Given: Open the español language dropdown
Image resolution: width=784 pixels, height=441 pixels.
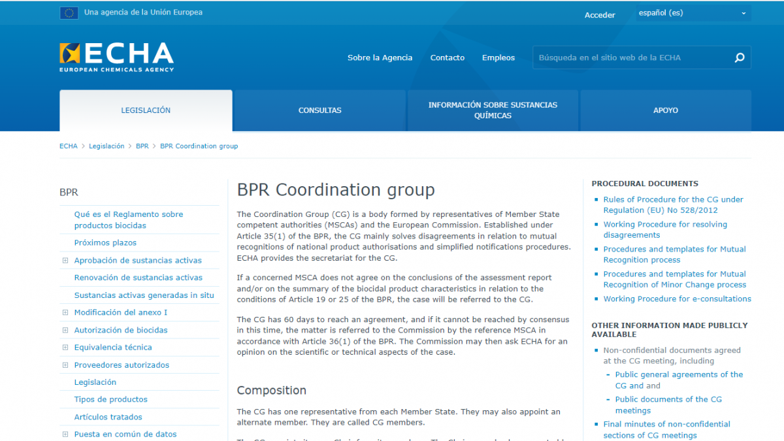Looking at the screenshot, I should [x=693, y=13].
